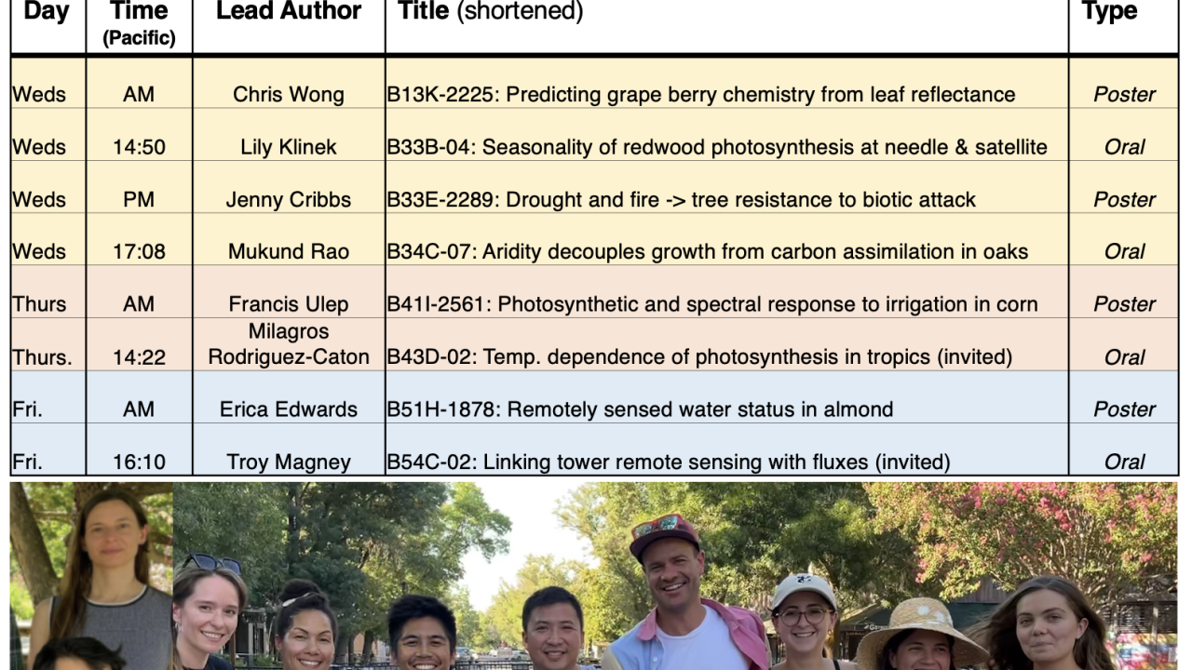Click the Lily Klinek author cell

tap(289, 146)
